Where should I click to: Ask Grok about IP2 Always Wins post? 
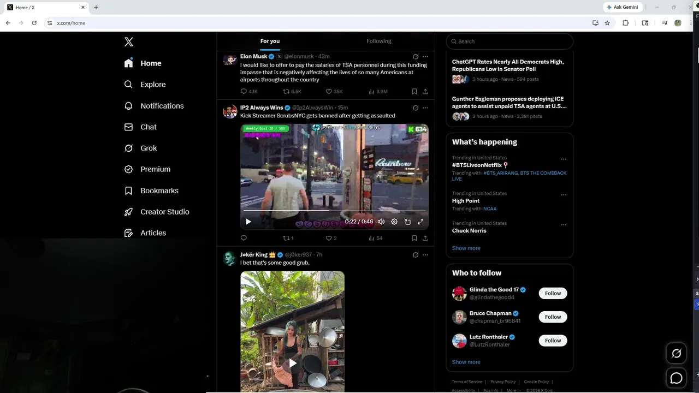click(416, 108)
